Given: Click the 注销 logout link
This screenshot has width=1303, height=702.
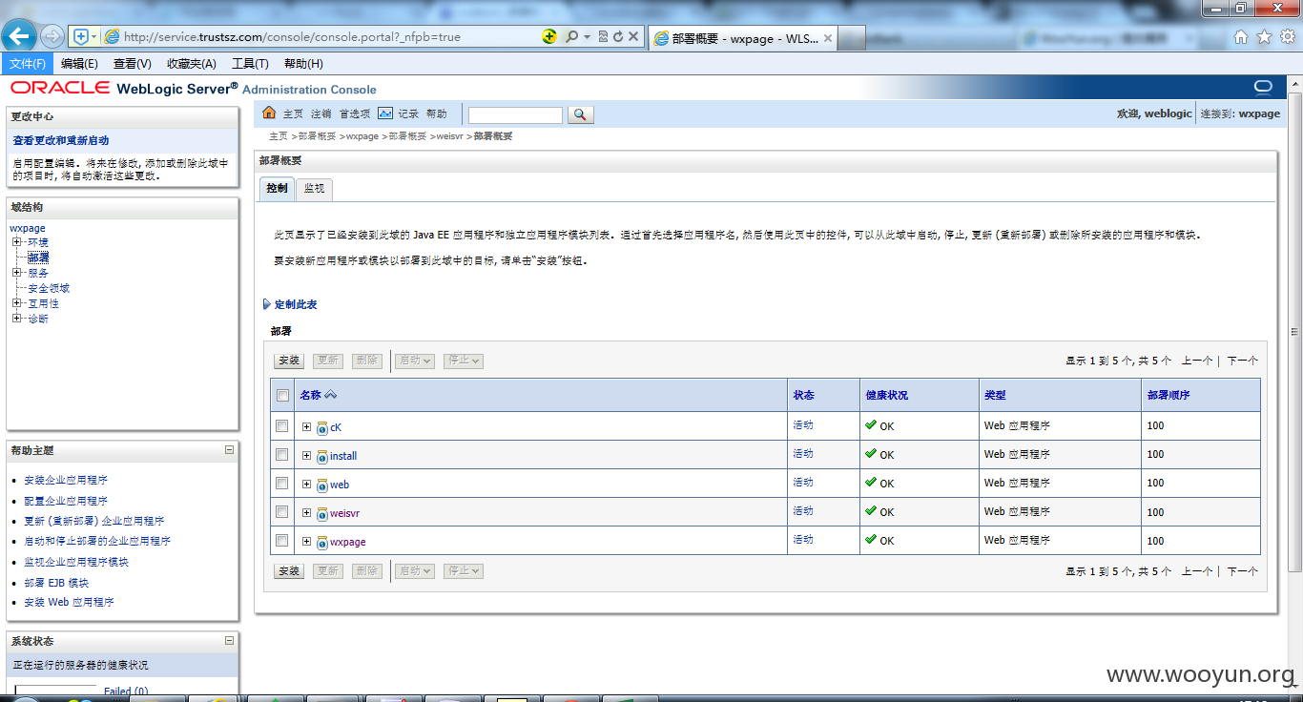Looking at the screenshot, I should (x=321, y=114).
